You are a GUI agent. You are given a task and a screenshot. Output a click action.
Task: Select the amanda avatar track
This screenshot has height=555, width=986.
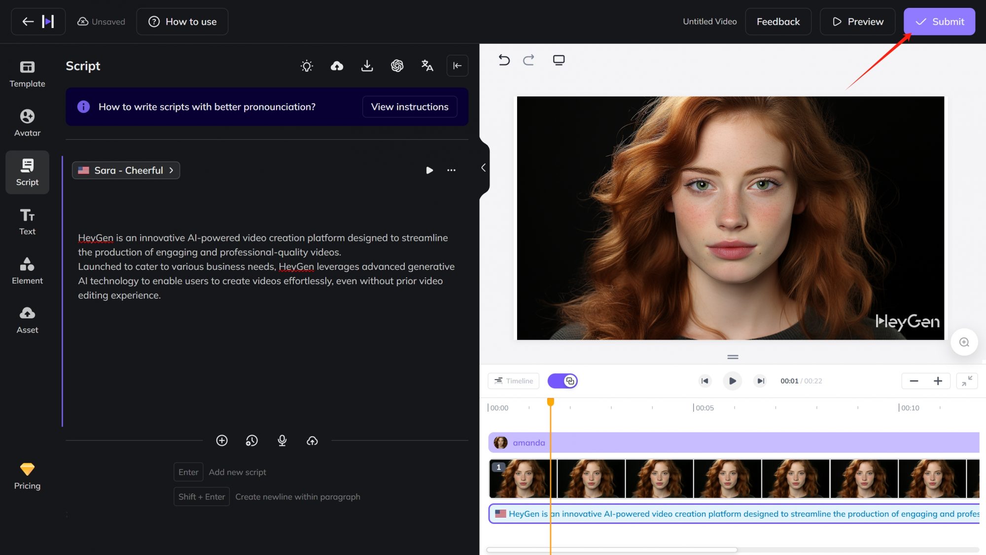tap(734, 443)
